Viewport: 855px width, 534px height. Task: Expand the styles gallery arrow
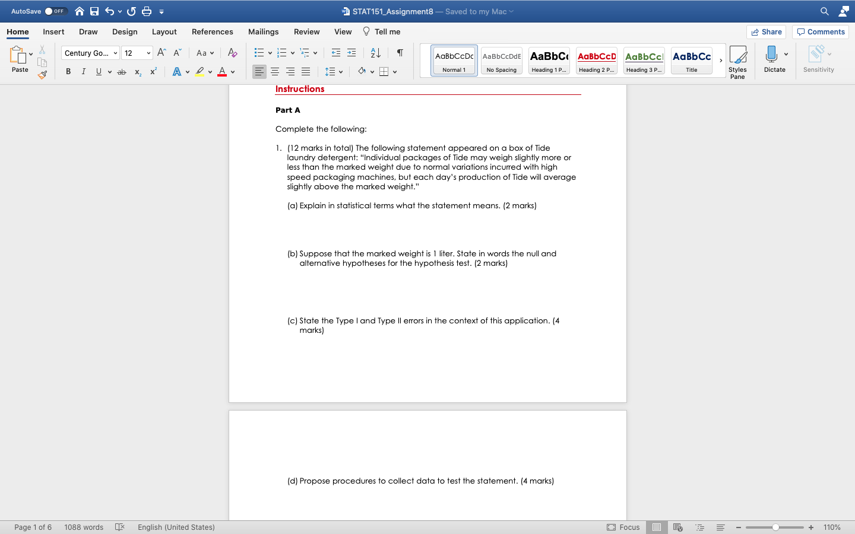tap(721, 61)
